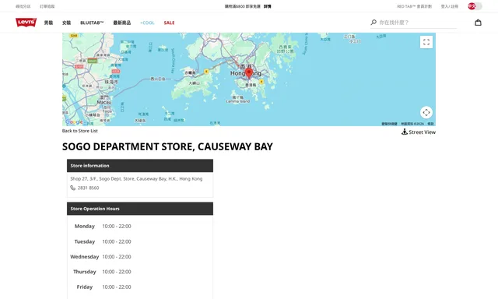The image size is (498, 299).
Task: Click the 登入/註冊 login link
Action: point(450,6)
